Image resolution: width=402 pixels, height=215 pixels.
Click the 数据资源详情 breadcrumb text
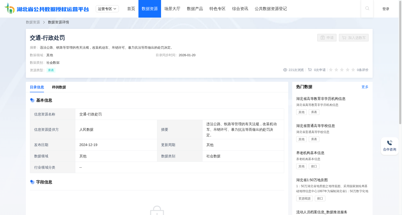pos(59,22)
